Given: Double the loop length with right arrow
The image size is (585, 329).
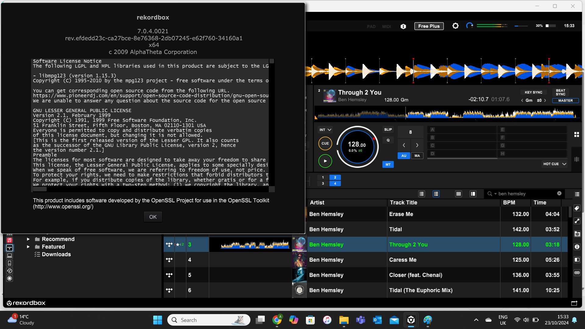Looking at the screenshot, I should (x=417, y=145).
